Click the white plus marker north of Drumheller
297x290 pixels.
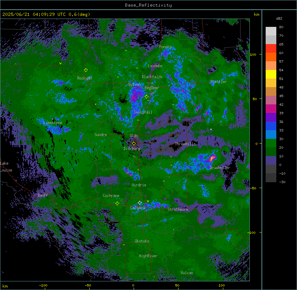[x=211, y=130]
